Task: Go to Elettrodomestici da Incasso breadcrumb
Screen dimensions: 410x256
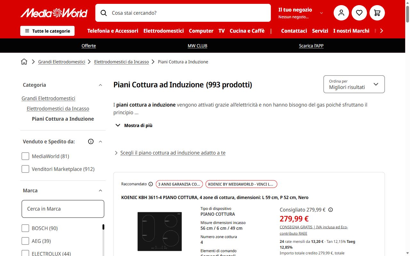Action: (x=121, y=62)
